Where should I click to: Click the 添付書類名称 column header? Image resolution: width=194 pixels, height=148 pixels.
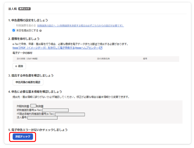coord(104,59)
